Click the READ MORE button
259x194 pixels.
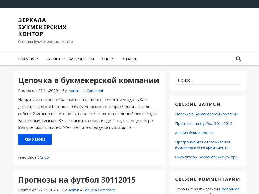click(35, 139)
